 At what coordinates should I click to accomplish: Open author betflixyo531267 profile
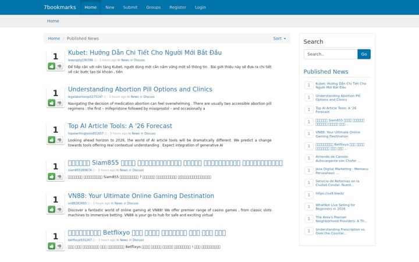coord(80,240)
